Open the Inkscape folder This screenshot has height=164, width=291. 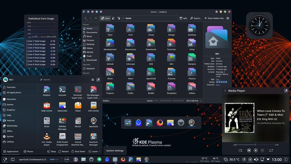coord(130,59)
